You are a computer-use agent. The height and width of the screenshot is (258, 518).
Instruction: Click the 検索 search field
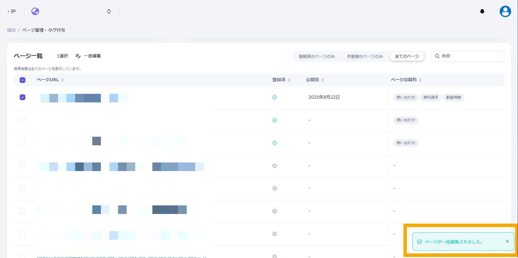(471, 56)
